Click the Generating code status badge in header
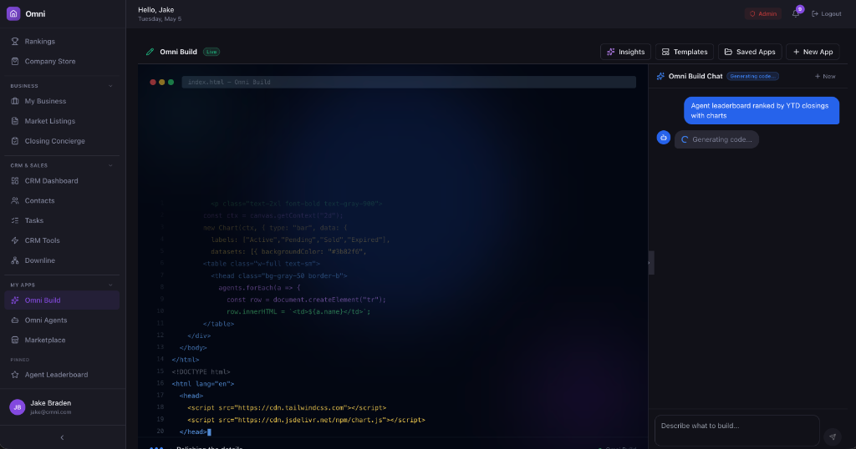This screenshot has width=856, height=449. pyautogui.click(x=752, y=76)
